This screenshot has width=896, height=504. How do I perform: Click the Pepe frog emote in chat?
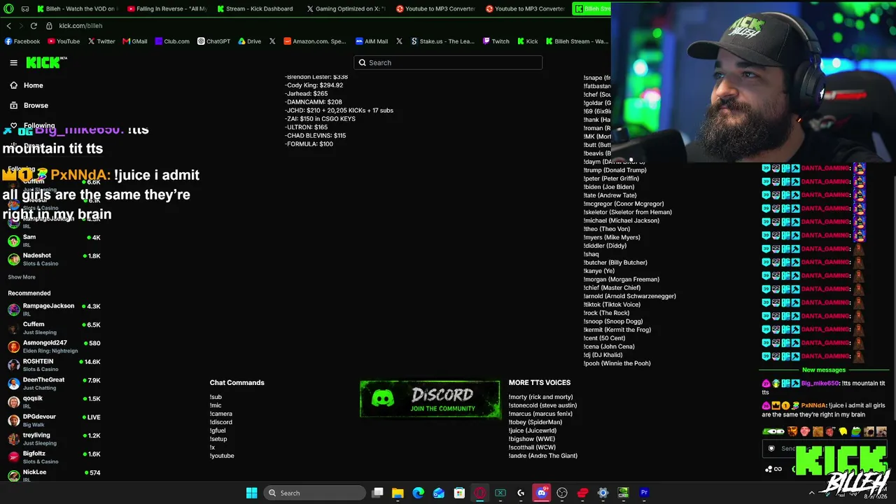click(855, 432)
